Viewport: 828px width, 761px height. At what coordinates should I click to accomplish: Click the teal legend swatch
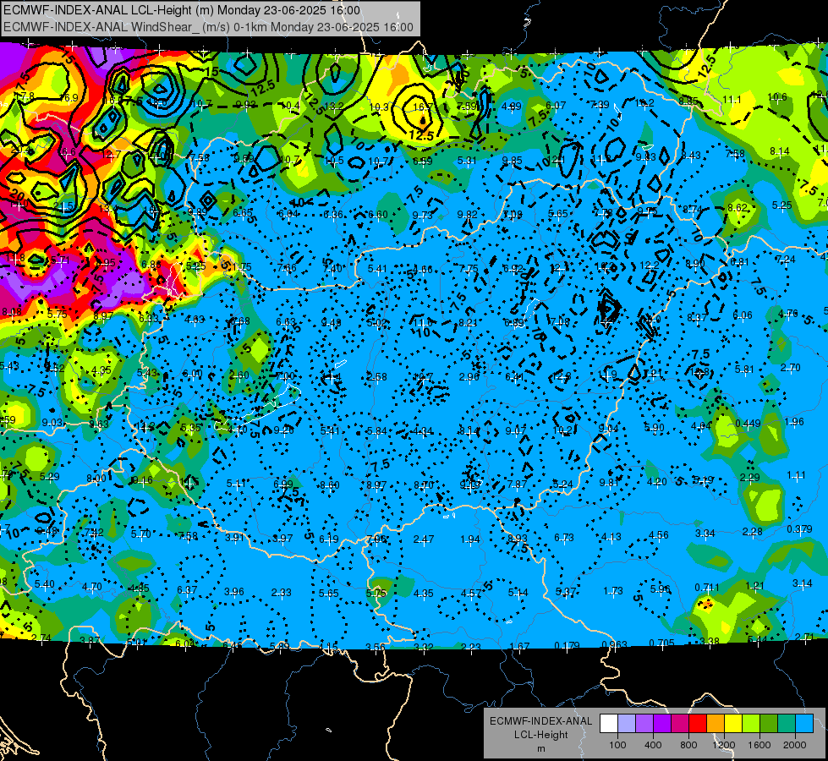click(x=787, y=724)
